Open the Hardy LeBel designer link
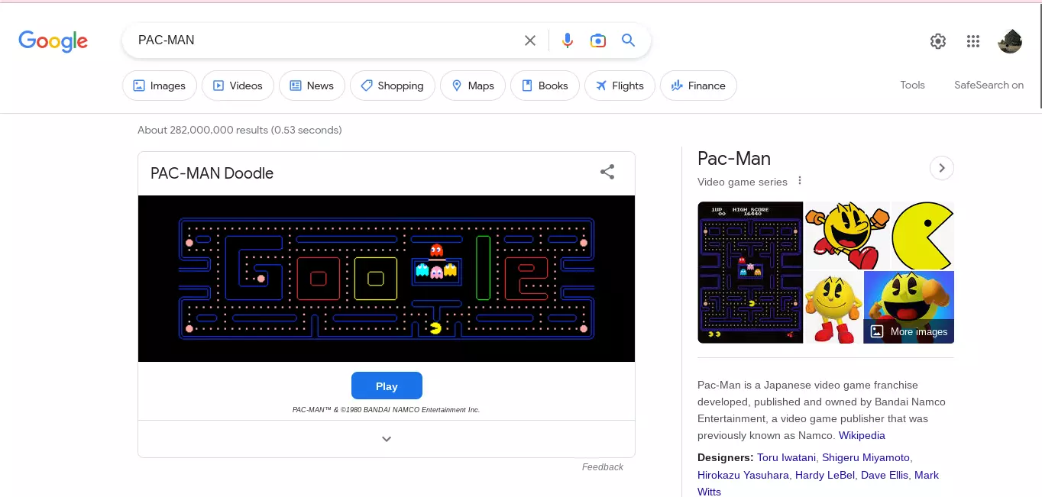 [825, 475]
